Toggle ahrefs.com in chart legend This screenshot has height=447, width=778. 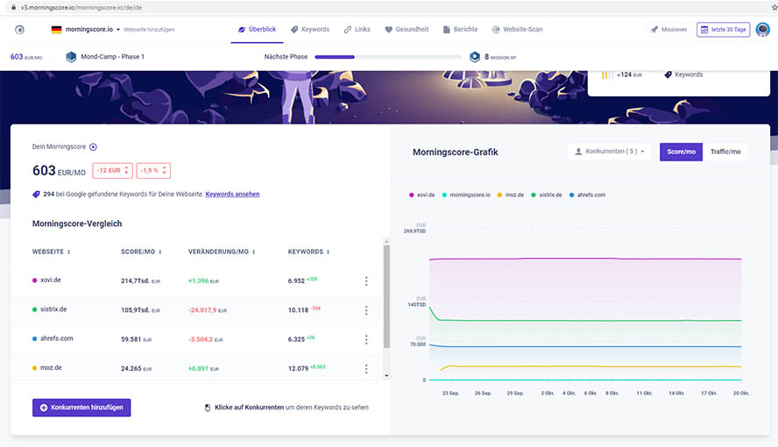pyautogui.click(x=588, y=195)
